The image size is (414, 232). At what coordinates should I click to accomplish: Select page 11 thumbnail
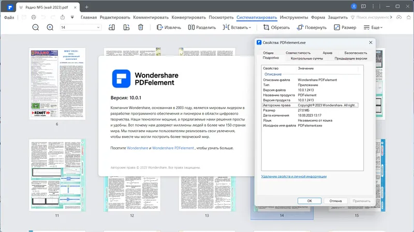point(57,175)
